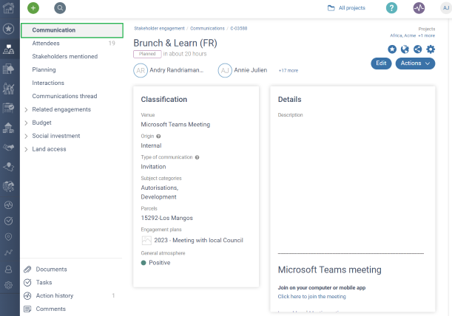Expand the Related engagements section
This screenshot has height=316, width=452.
(27, 110)
